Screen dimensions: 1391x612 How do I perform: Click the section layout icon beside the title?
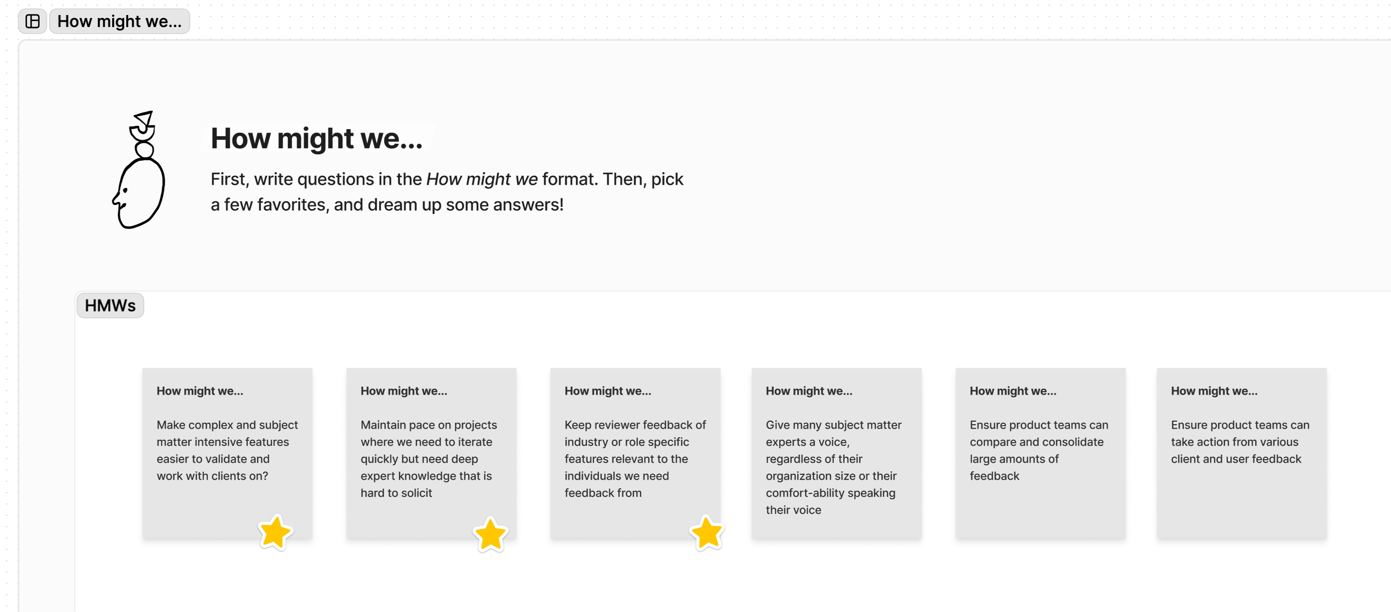pyautogui.click(x=33, y=21)
